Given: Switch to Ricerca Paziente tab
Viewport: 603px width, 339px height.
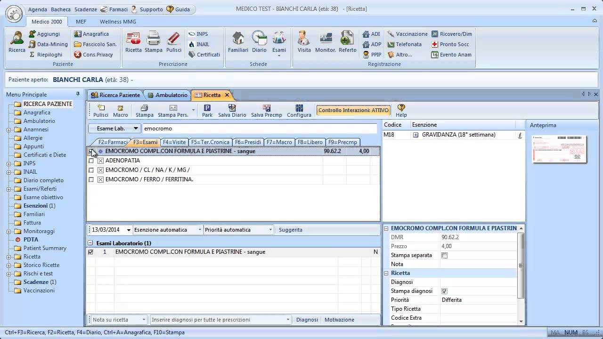Looking at the screenshot, I should [x=115, y=95].
